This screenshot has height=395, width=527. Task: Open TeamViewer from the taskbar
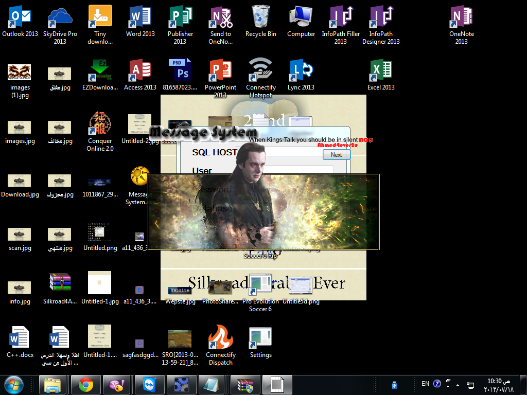150,385
